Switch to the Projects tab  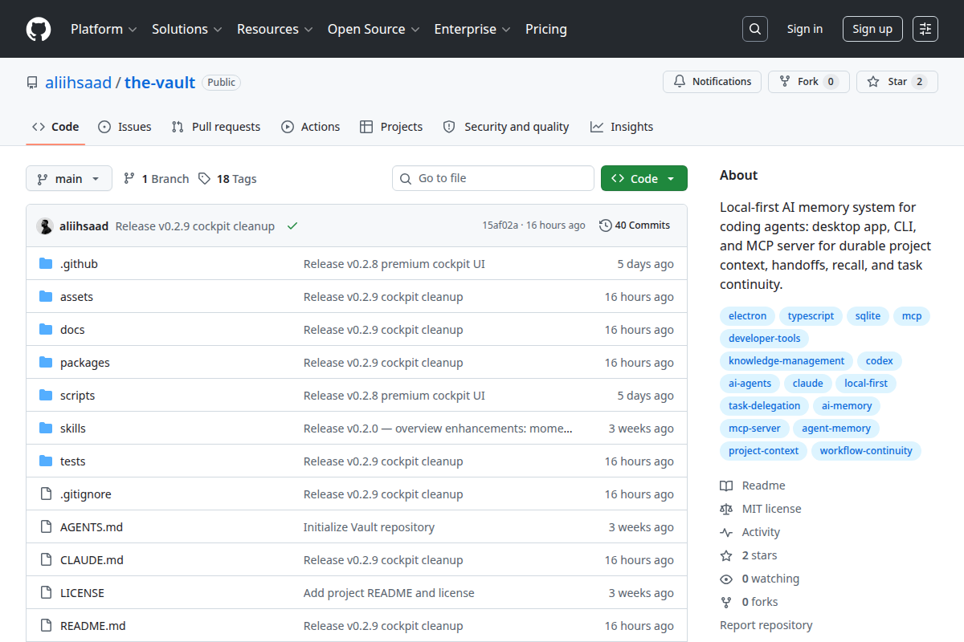pos(391,127)
